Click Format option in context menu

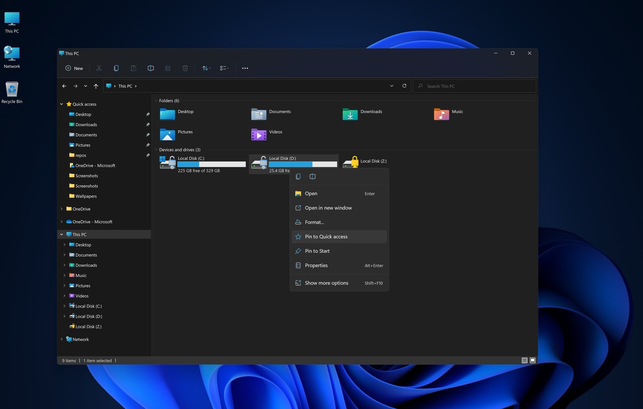314,222
